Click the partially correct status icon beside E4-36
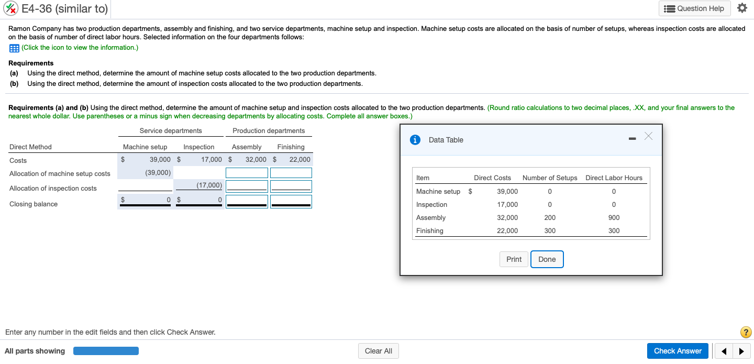The width and height of the screenshot is (754, 364). [12, 8]
